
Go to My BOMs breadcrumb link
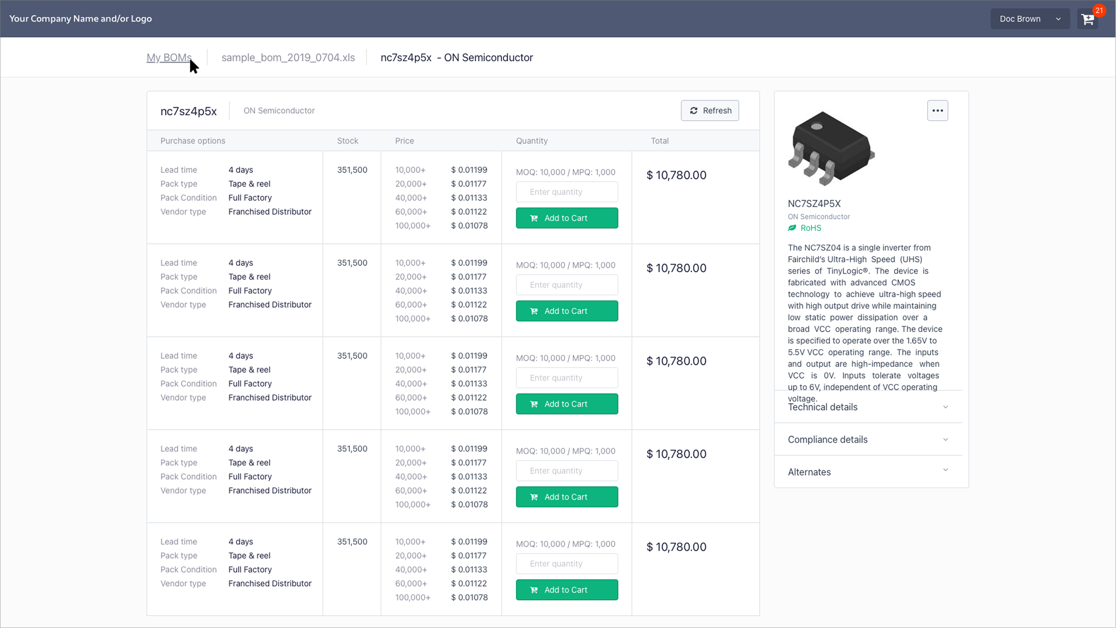click(168, 58)
